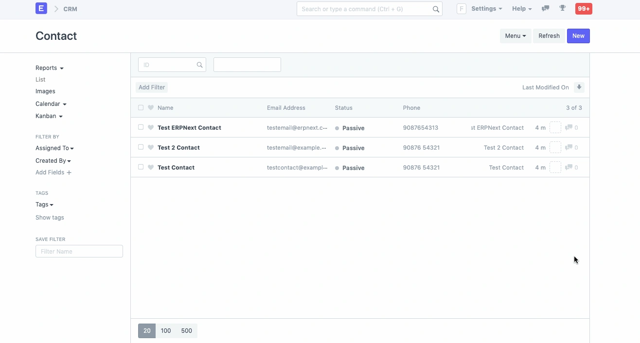The height and width of the screenshot is (343, 640).
Task: Open the Settings dropdown
Action: [x=486, y=8]
